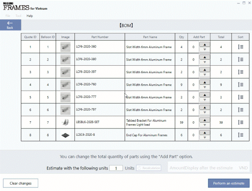Click sort icon for LCF6-2020-397 row
Viewport: 252px width, 191px height.
click(240, 72)
